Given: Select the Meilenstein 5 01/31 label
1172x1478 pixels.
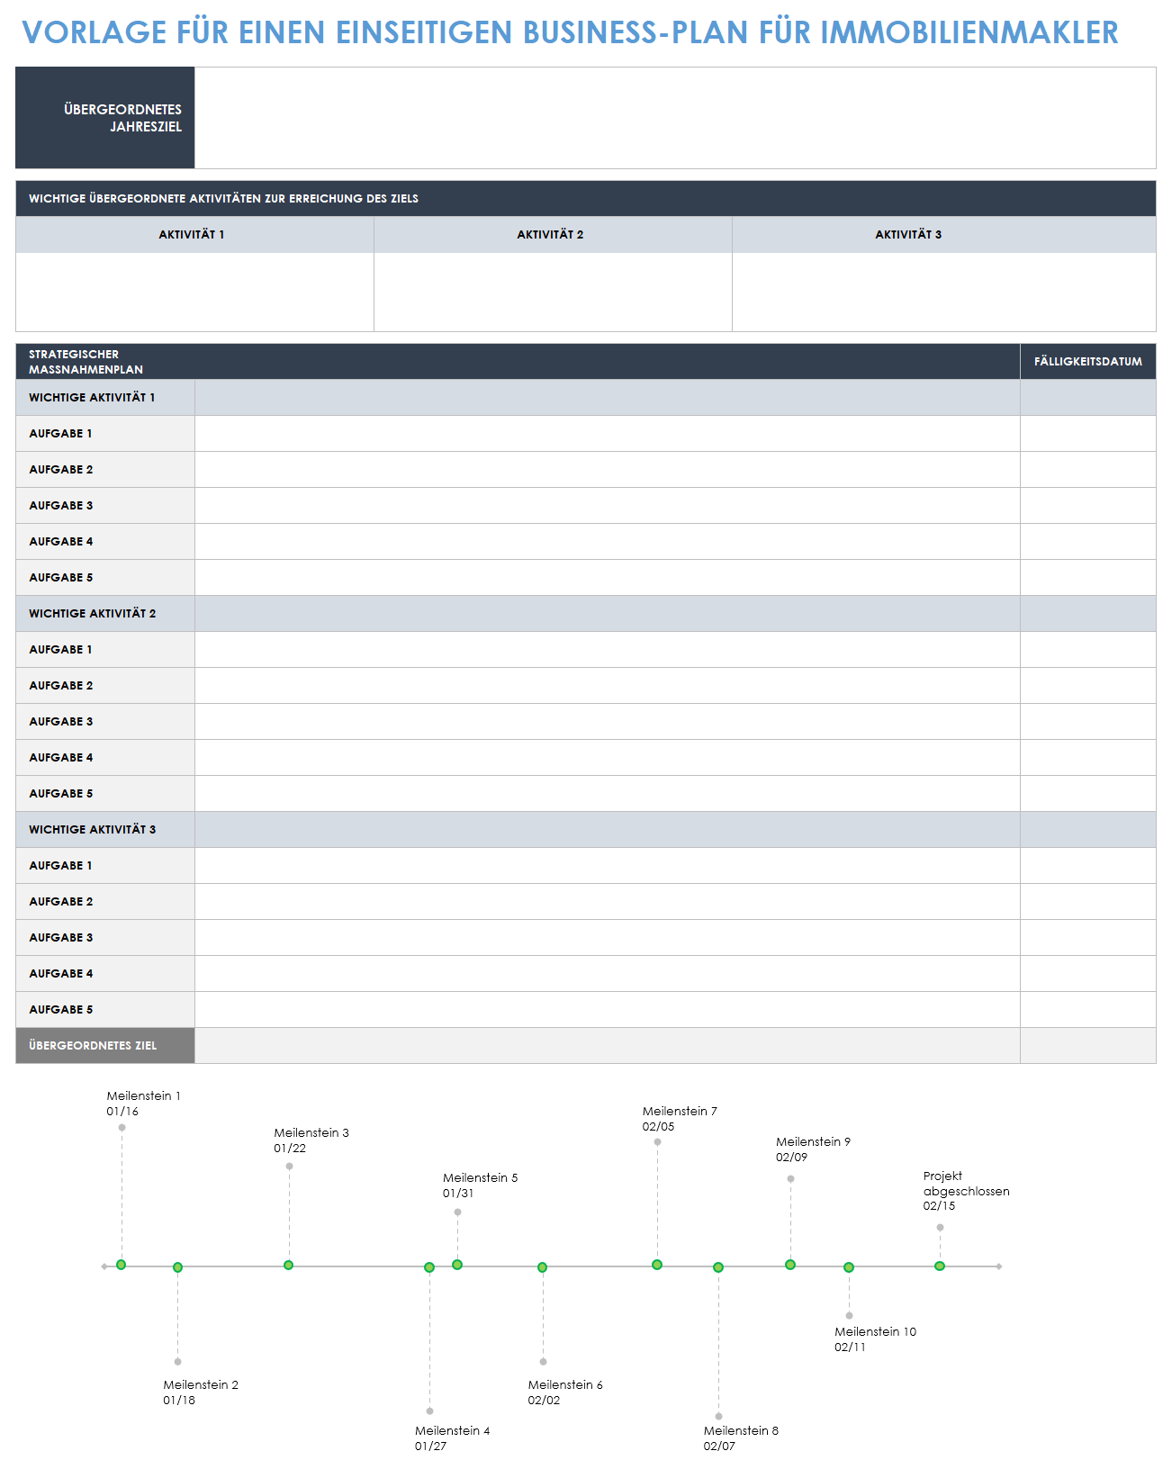Looking at the screenshot, I should pyautogui.click(x=481, y=1185).
